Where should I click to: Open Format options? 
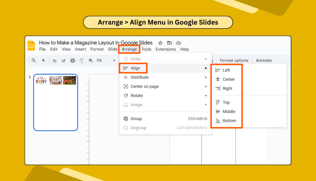click(x=234, y=60)
